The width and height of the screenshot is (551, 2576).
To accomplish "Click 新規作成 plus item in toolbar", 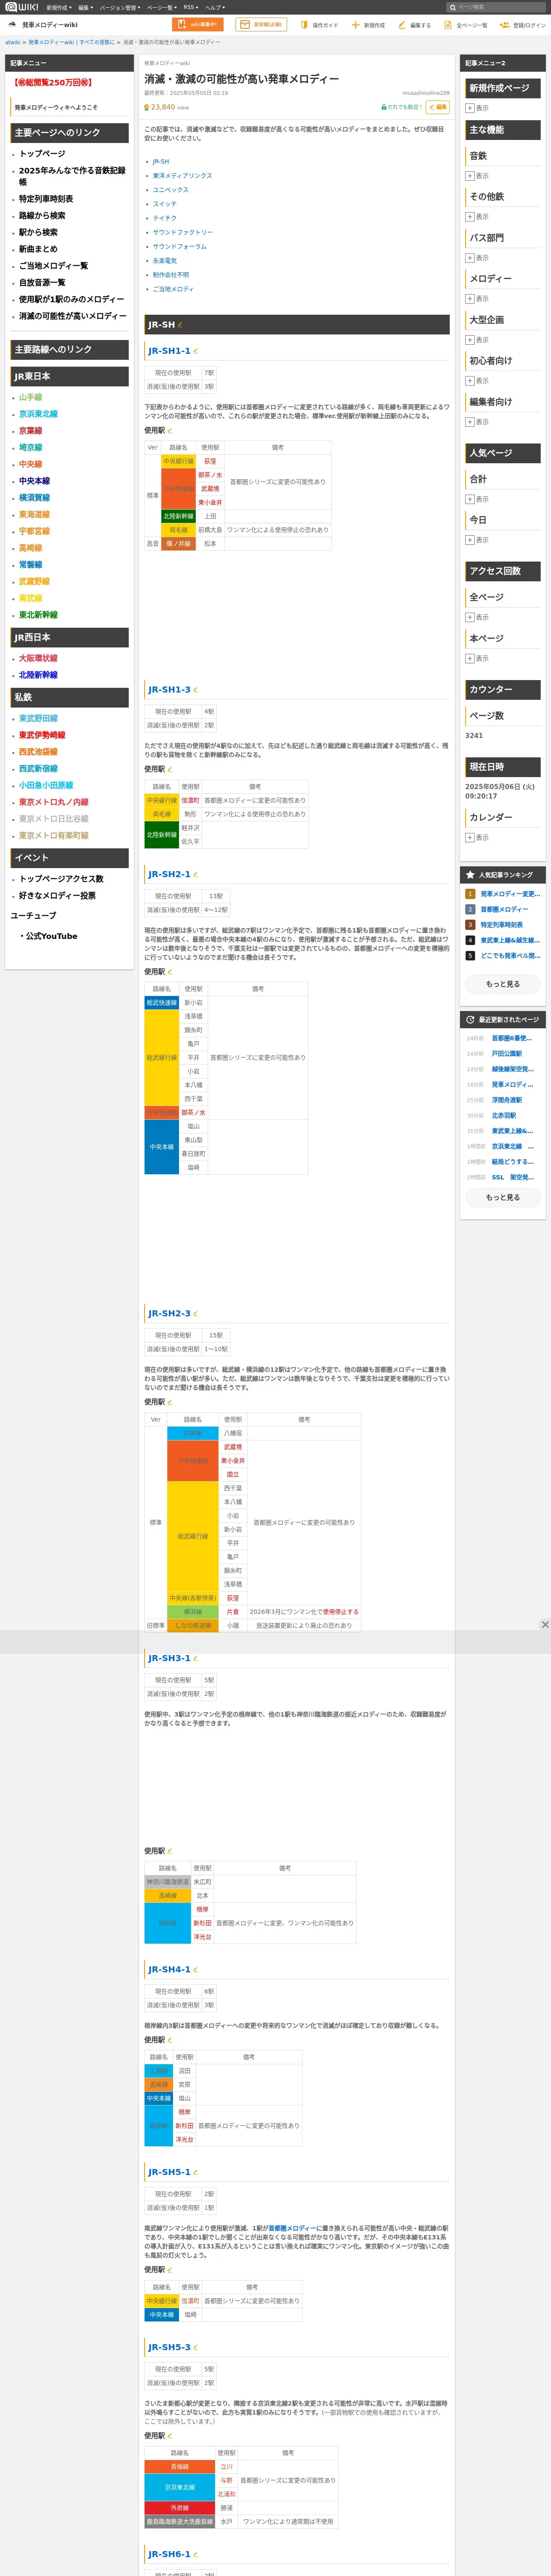I will click(x=368, y=25).
